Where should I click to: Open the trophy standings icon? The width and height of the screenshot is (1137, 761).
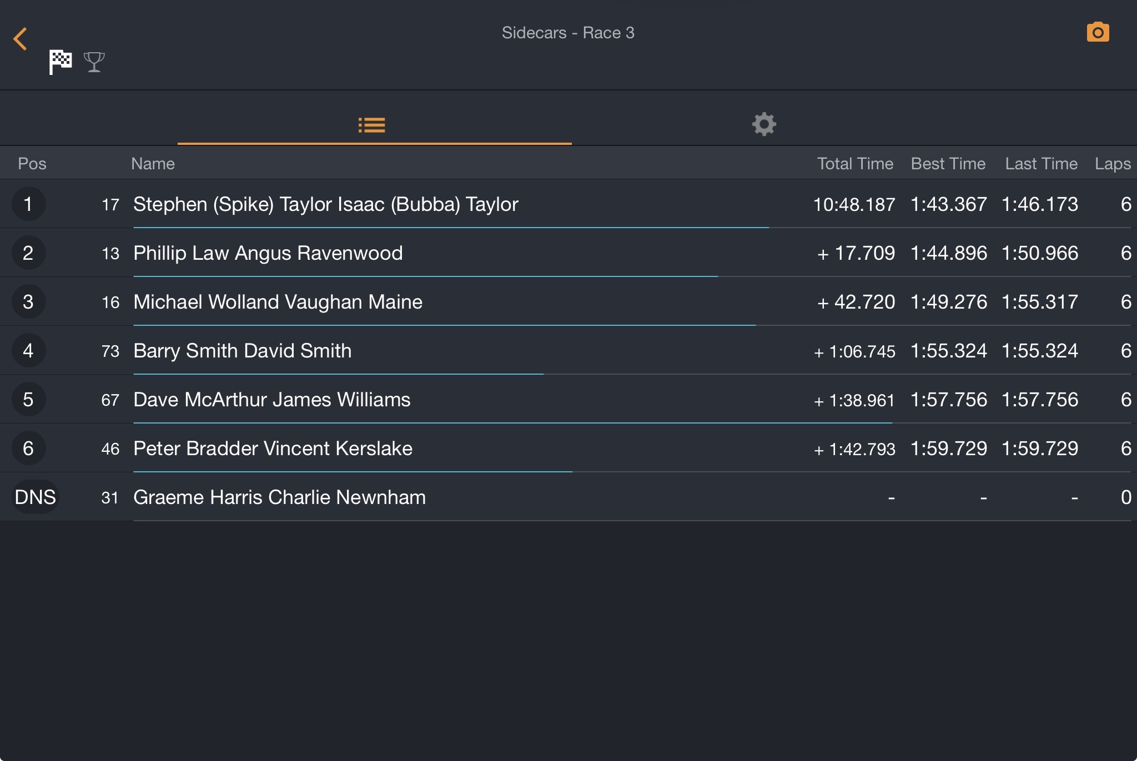pos(94,62)
